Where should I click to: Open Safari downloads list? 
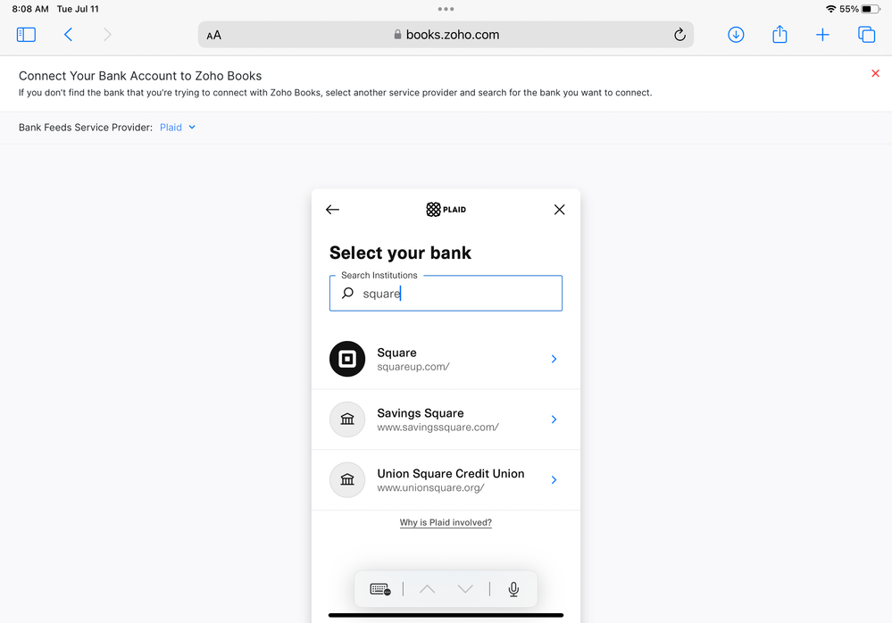(736, 35)
